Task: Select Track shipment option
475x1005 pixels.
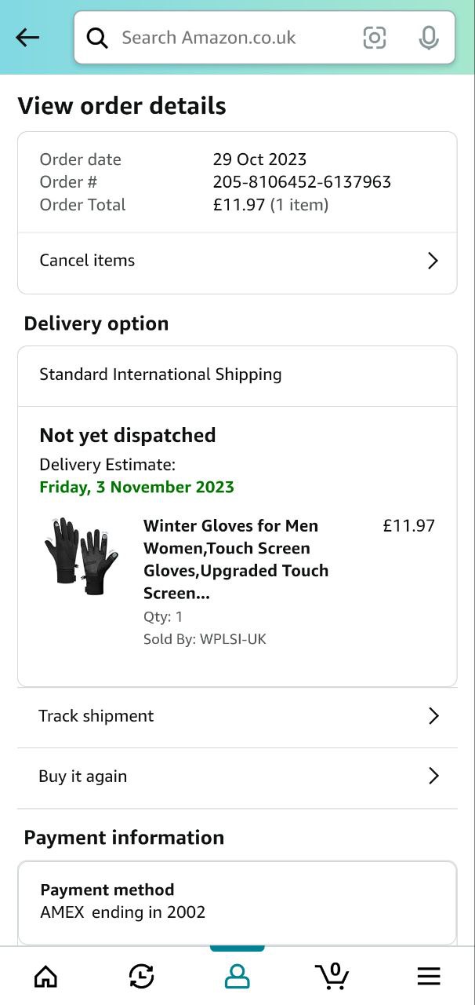Action: point(96,716)
